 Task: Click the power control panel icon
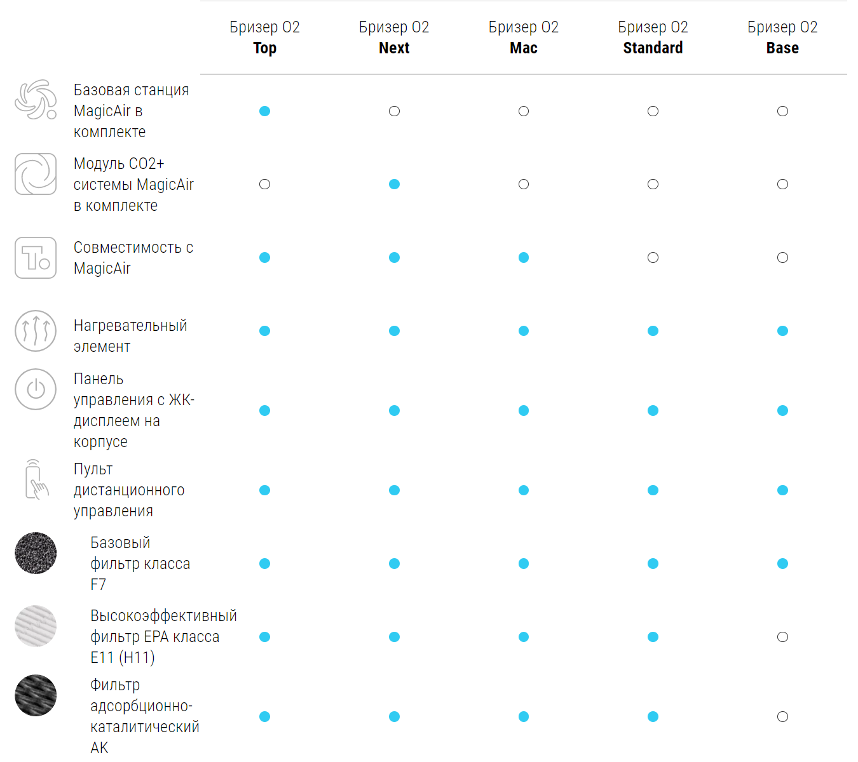(36, 389)
